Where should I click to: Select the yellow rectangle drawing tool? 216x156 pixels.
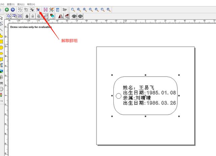(x=1, y=42)
